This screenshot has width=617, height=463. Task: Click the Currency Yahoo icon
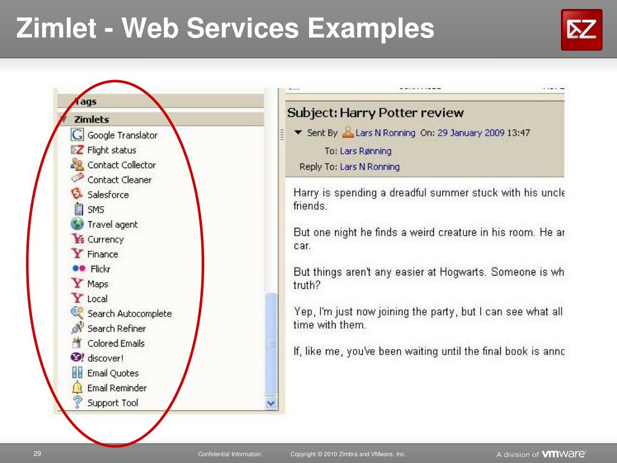pyautogui.click(x=78, y=239)
